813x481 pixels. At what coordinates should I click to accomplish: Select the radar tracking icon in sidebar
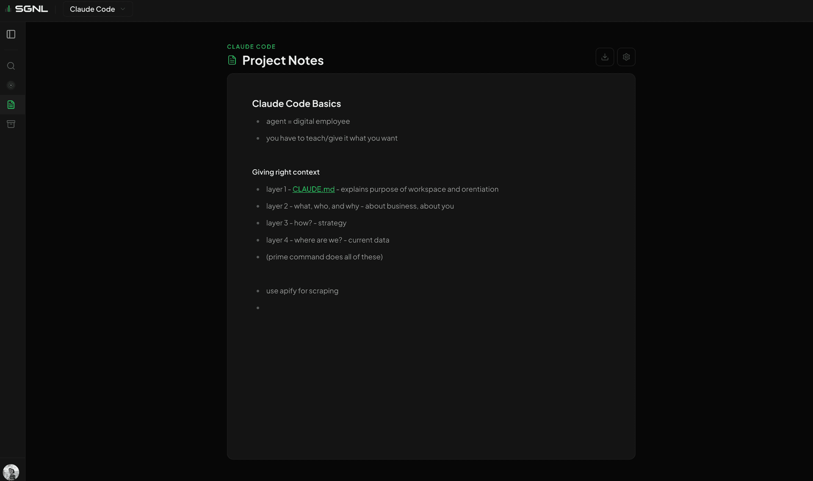pos(11,85)
